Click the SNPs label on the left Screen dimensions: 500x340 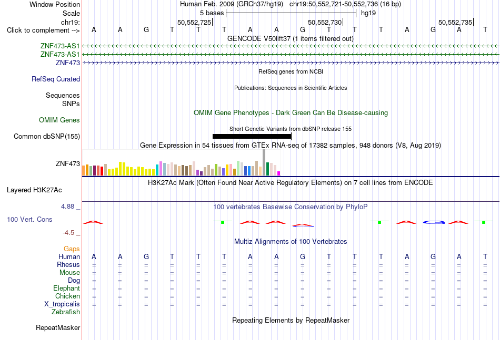[x=71, y=104]
